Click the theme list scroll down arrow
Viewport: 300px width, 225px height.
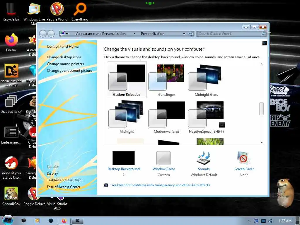tap(261, 142)
